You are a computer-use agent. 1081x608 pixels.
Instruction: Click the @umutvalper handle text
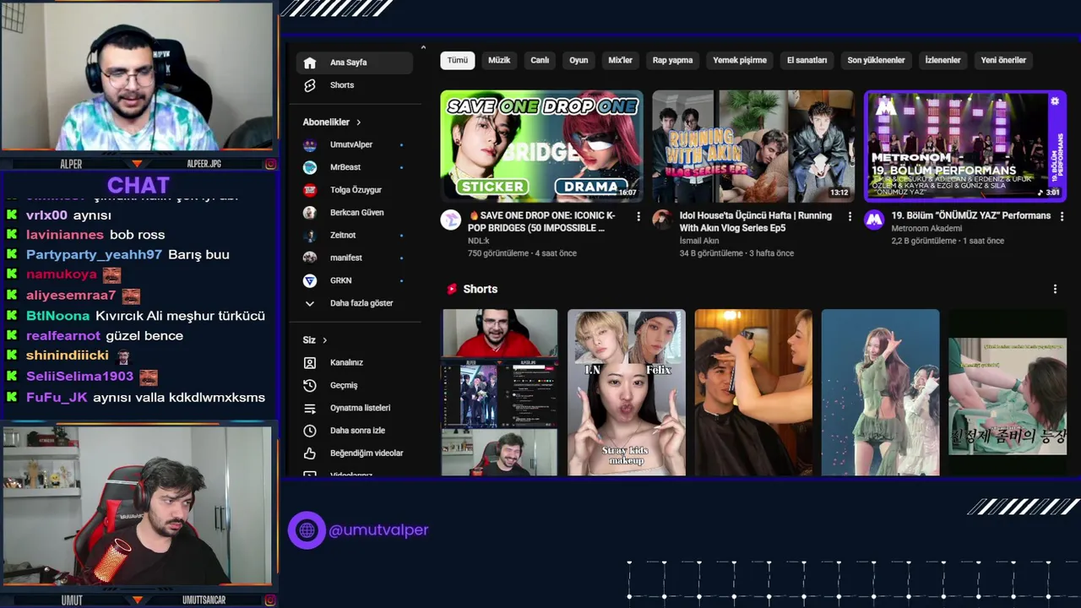(x=378, y=530)
